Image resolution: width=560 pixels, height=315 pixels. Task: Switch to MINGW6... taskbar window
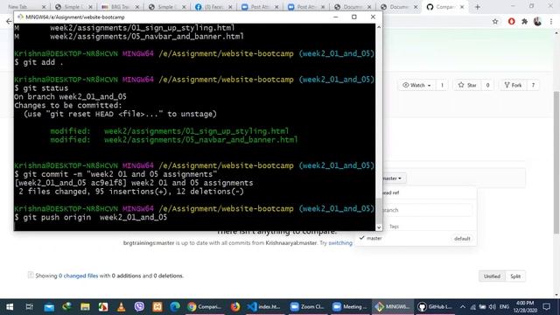[x=392, y=306]
